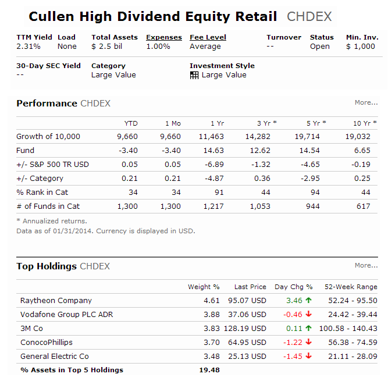Click the 1 Mo column header
The height and width of the screenshot is (381, 392).
pos(173,123)
